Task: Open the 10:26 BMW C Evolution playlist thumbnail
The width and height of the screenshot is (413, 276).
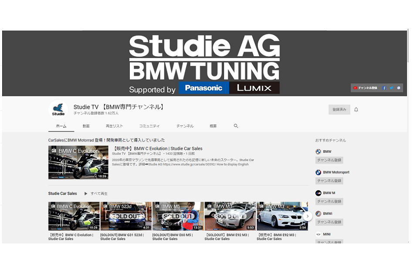Action: [x=74, y=216]
